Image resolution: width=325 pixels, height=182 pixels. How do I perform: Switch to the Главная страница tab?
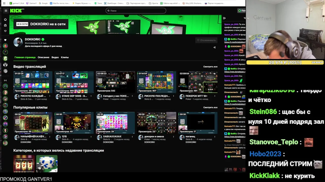coord(25,57)
